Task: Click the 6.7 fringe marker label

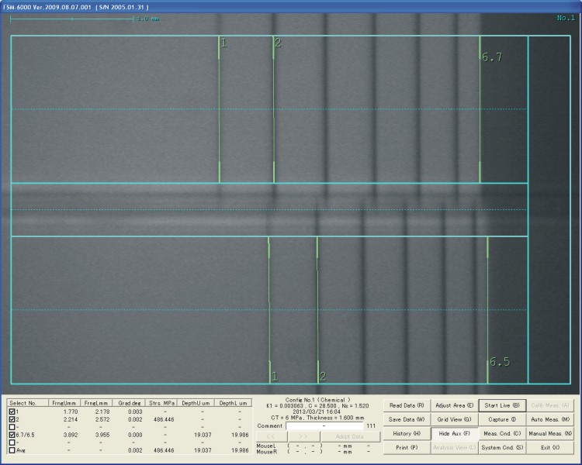Action: (x=492, y=57)
